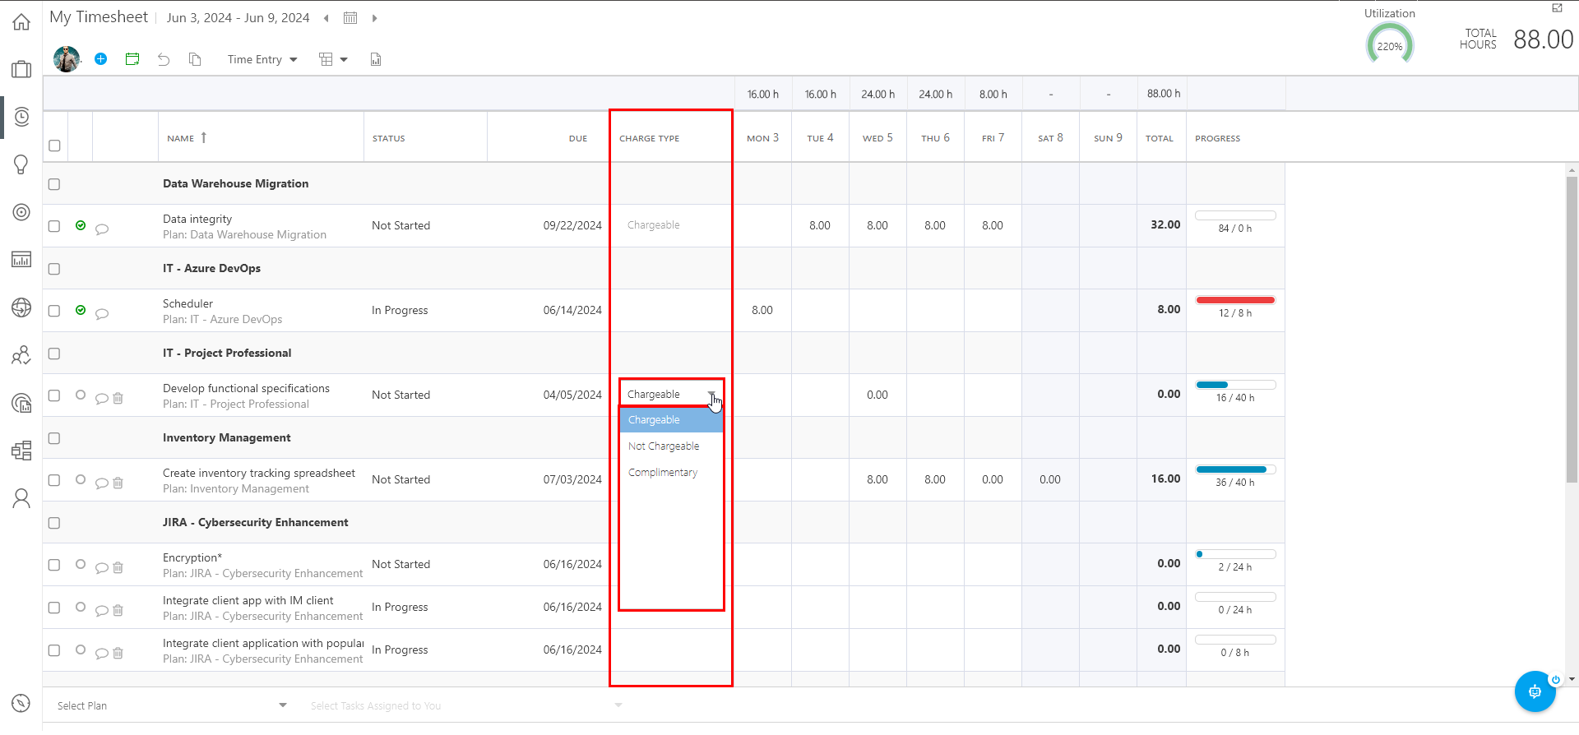1579x735 pixels.
Task: Click the TUE 4 hours cell for Data integrity
Action: [820, 226]
